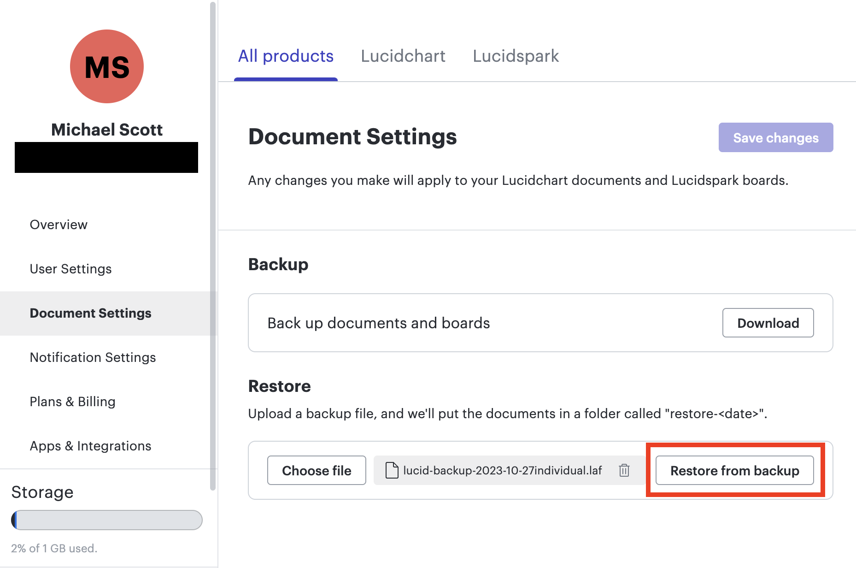
Task: Download a backup of documents and boards
Action: pos(768,323)
